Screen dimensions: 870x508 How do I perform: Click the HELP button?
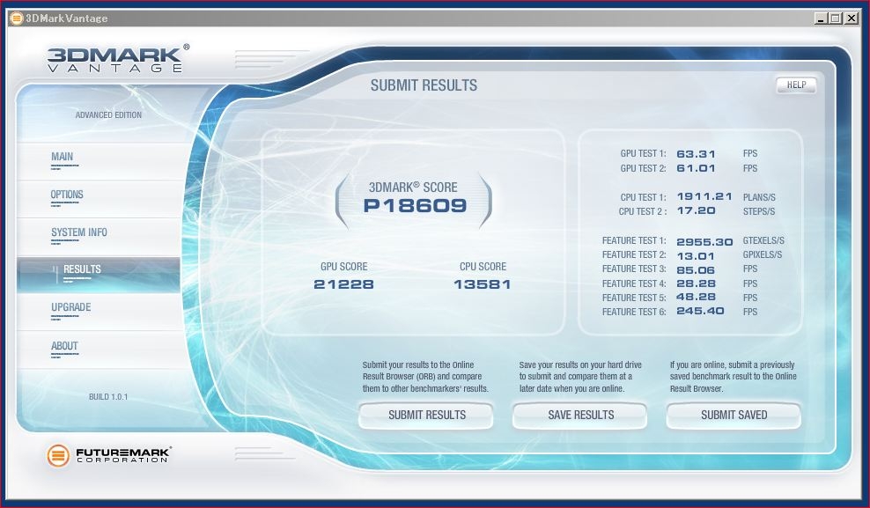[796, 85]
